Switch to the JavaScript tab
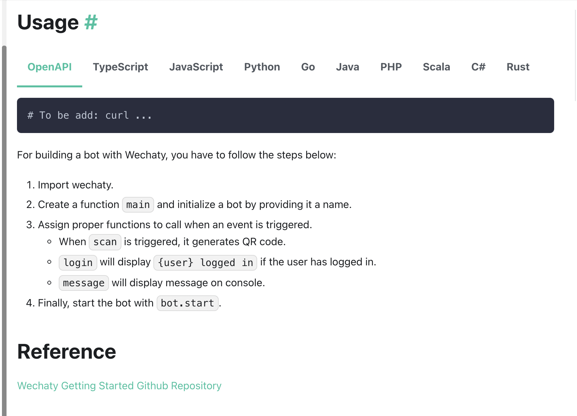577x416 pixels. click(x=196, y=67)
